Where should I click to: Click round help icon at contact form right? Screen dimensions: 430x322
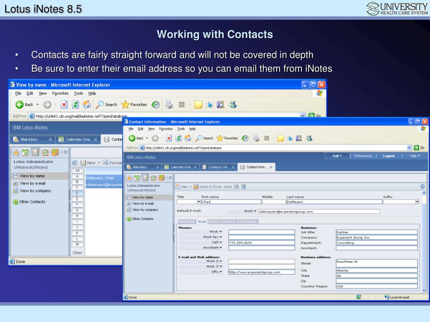coord(422,187)
